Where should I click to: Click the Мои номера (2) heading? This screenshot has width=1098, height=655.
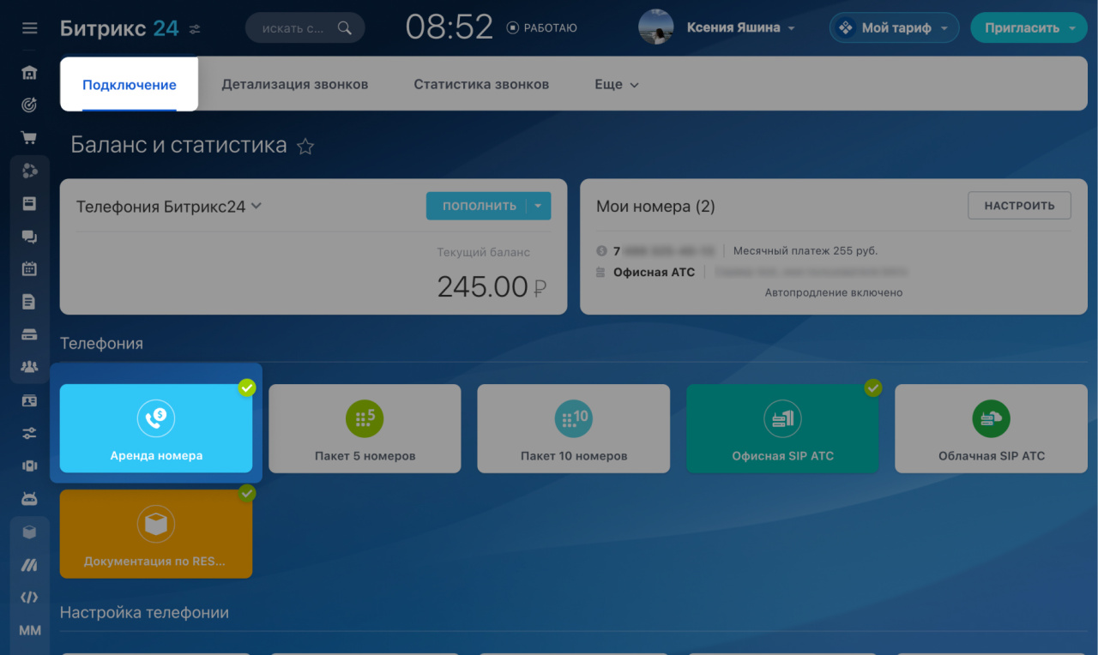(655, 207)
